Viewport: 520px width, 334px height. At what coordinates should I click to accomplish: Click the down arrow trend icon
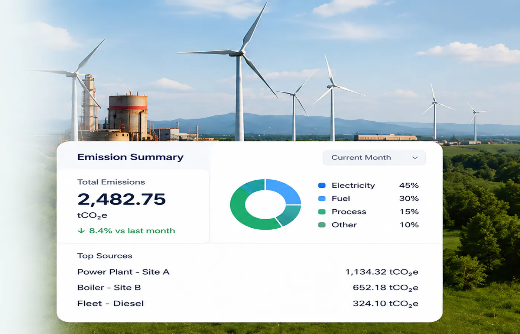pyautogui.click(x=81, y=231)
